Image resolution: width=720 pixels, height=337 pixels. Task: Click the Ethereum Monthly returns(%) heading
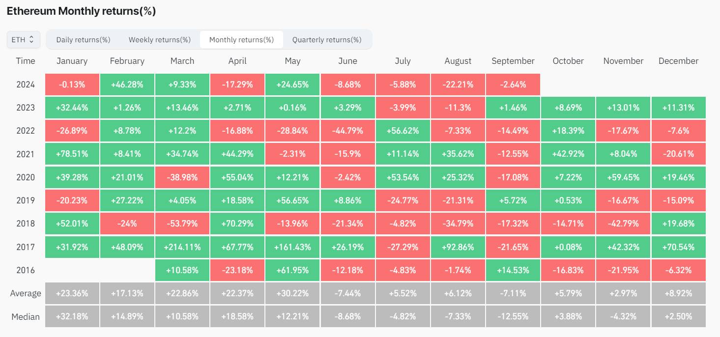[81, 11]
